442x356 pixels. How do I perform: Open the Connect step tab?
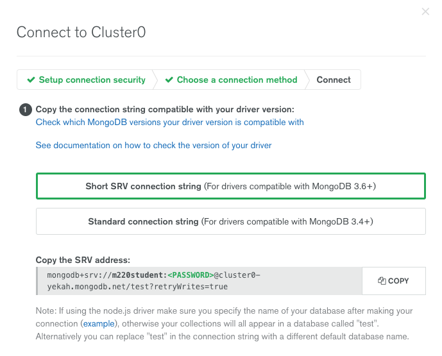tap(334, 80)
